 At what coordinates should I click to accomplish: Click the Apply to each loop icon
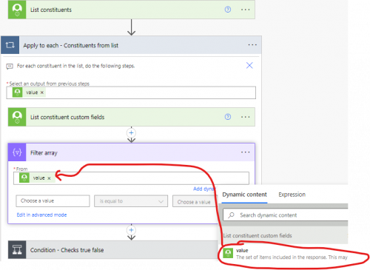(x=10, y=45)
